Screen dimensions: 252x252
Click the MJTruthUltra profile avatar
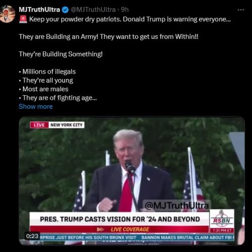click(7, 14)
